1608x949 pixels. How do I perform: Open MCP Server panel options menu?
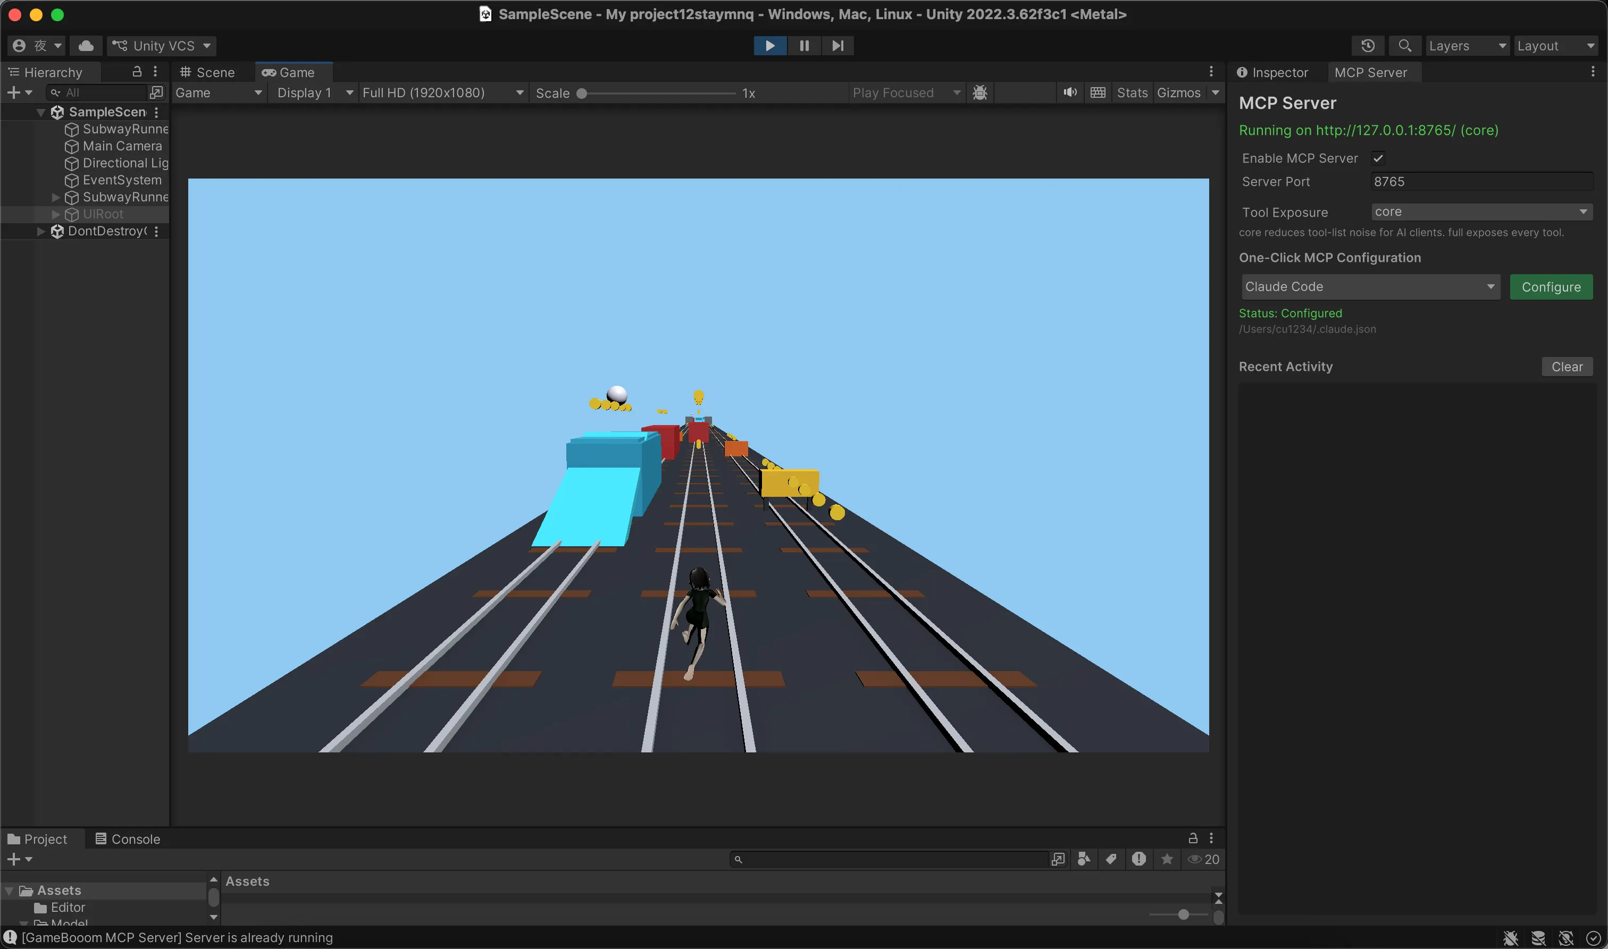pyautogui.click(x=1593, y=72)
